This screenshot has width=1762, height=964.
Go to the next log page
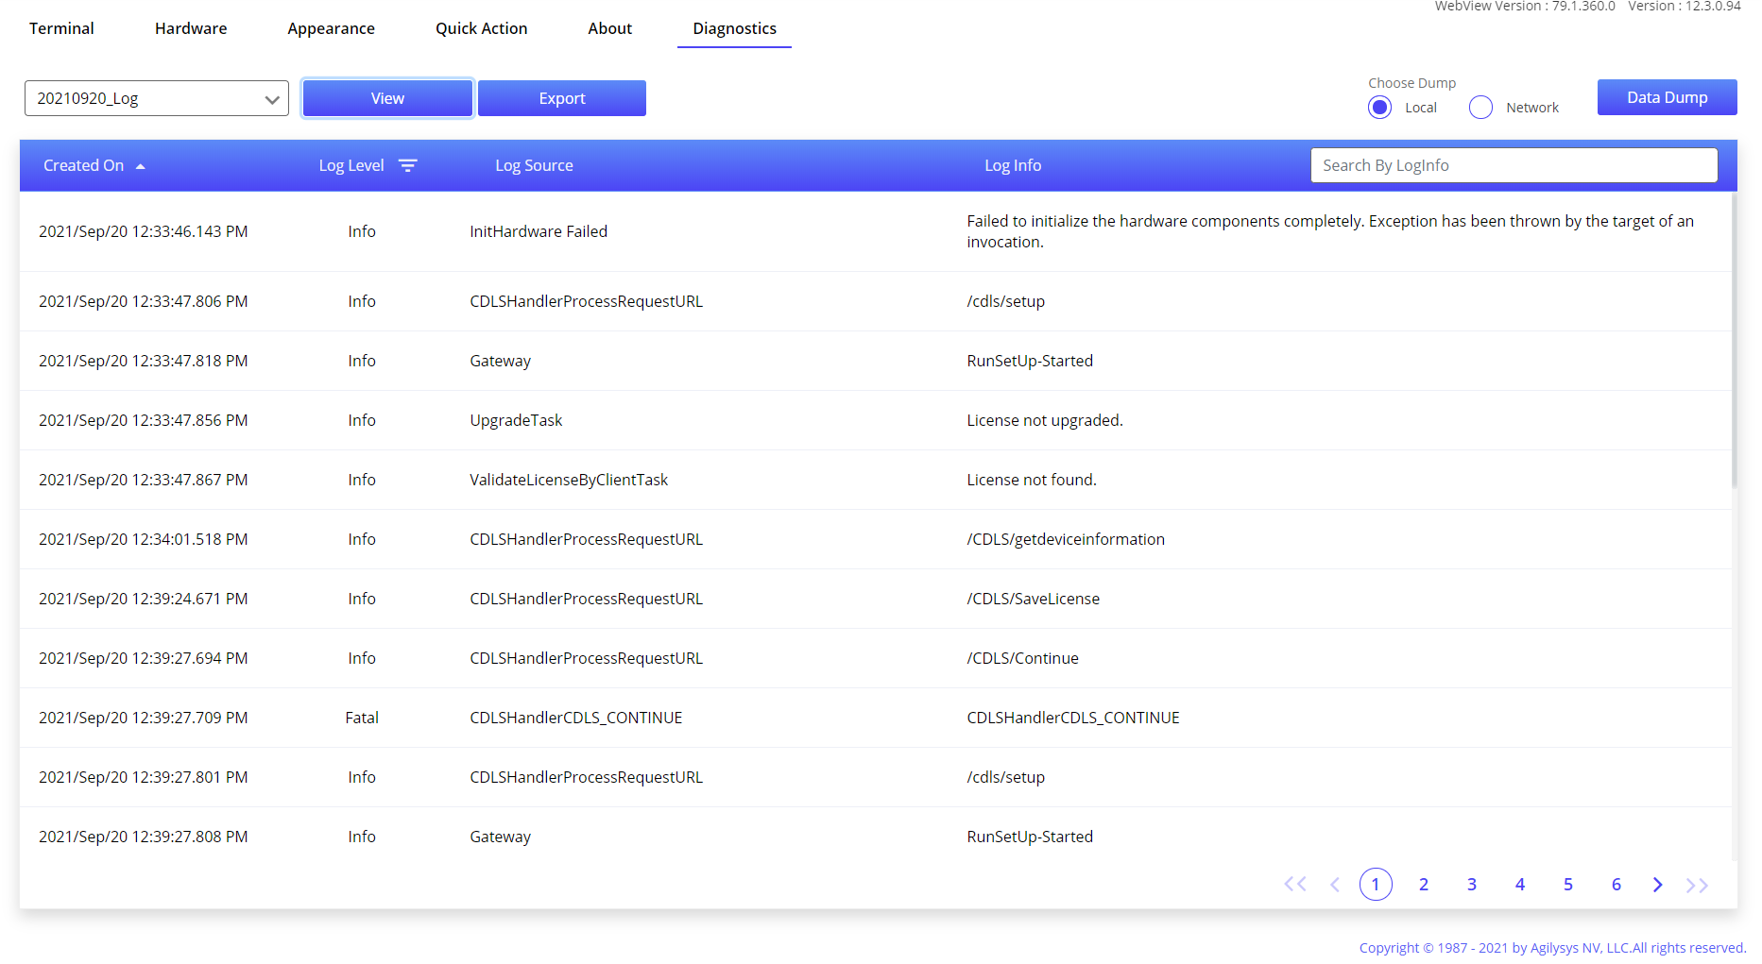[1657, 885]
